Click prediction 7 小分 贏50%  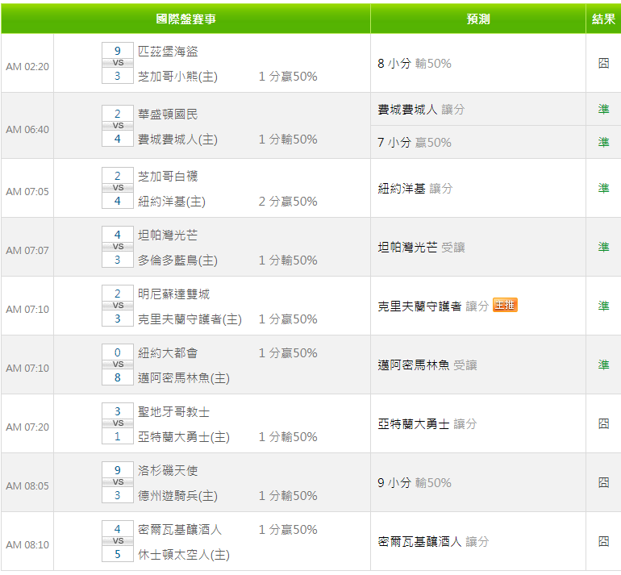pyautogui.click(x=415, y=142)
